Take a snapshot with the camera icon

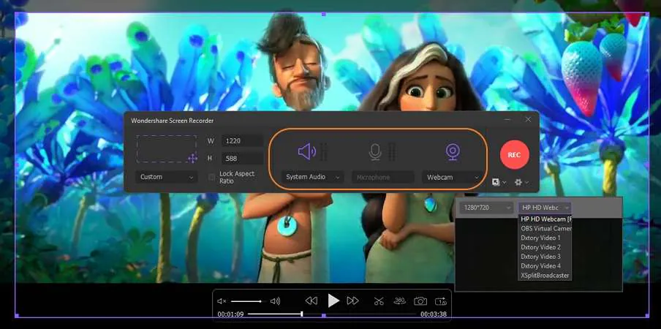(x=420, y=300)
